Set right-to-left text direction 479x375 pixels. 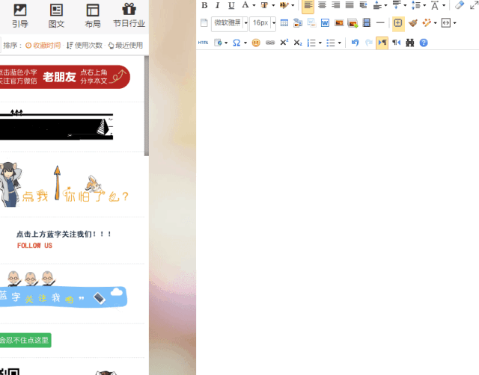coord(397,43)
